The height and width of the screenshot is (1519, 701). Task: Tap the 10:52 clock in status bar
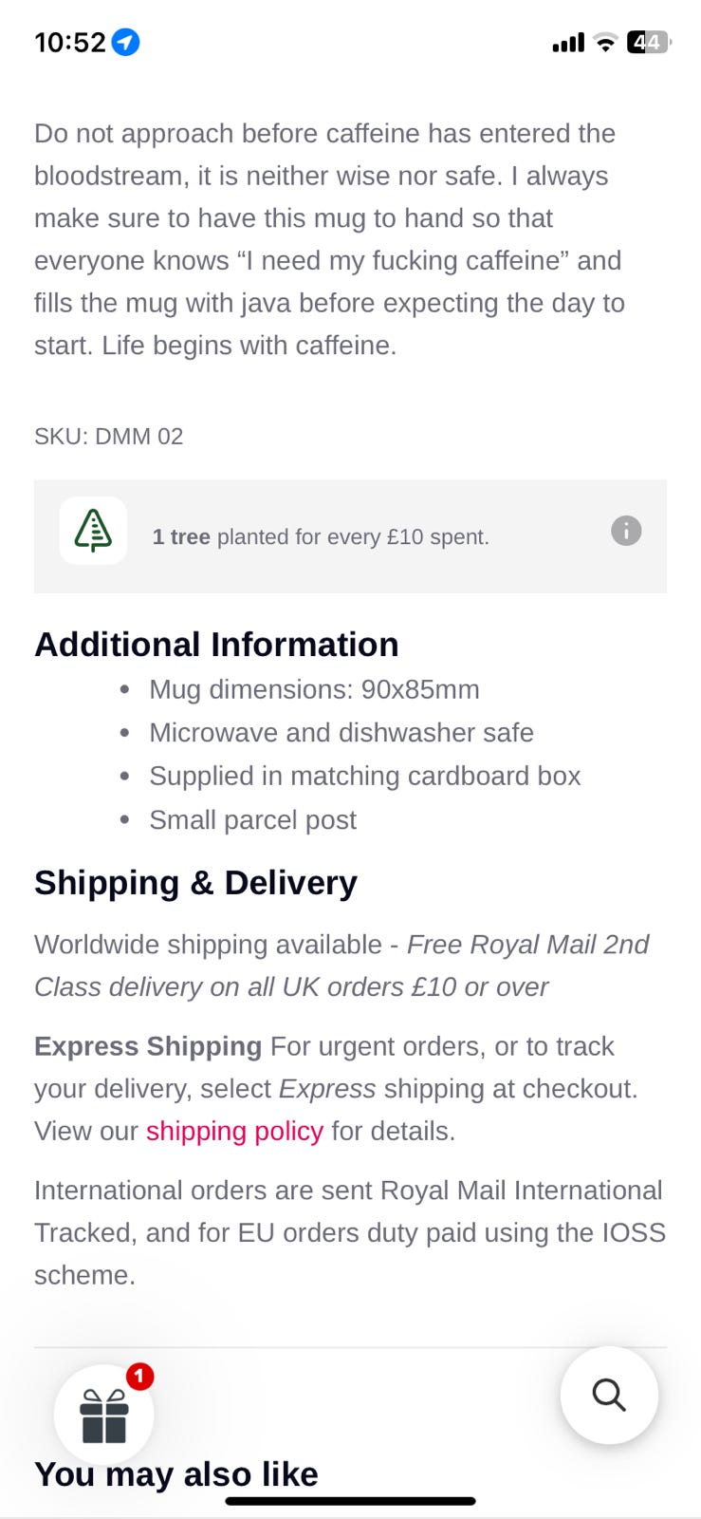(x=69, y=42)
